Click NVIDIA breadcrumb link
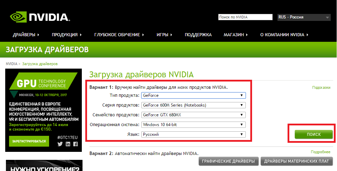 (11, 64)
